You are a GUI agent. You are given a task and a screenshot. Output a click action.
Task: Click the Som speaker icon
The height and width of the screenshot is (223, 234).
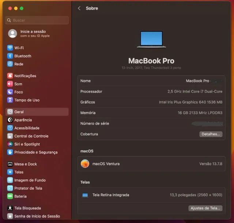tap(10, 84)
